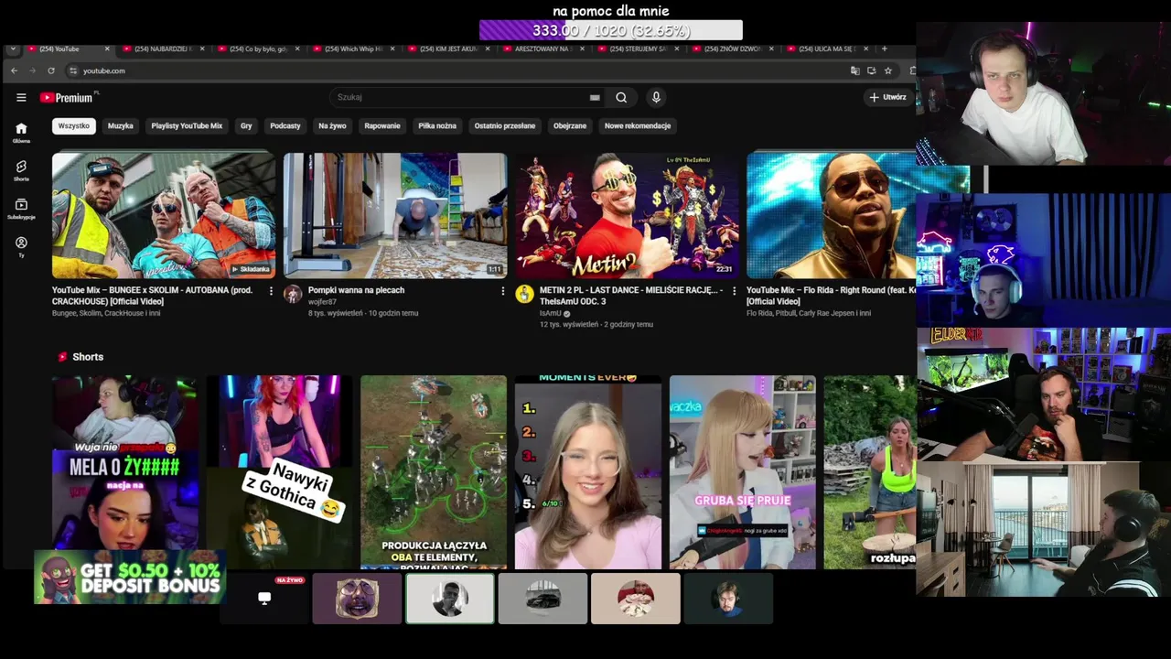The width and height of the screenshot is (1171, 659).
Task: Select the Rapowanie filter chip
Action: point(382,125)
